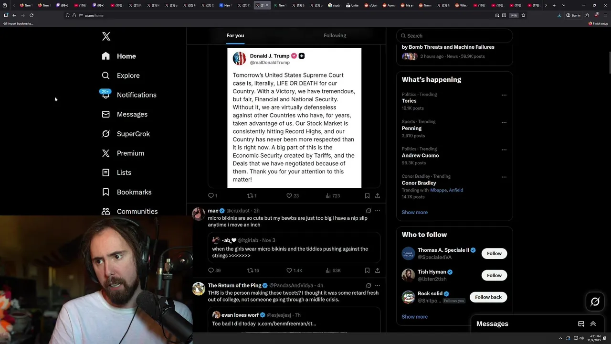Open the browser downloads icon
611x344 pixels.
tap(559, 15)
